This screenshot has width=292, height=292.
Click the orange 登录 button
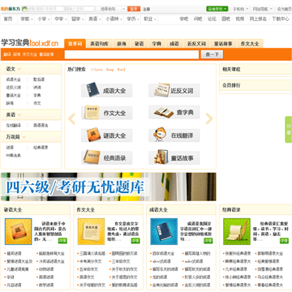(x=134, y=9)
